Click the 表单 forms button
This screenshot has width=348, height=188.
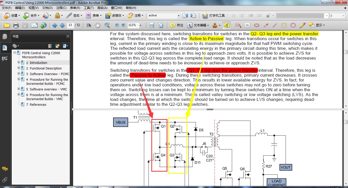tap(93, 16)
